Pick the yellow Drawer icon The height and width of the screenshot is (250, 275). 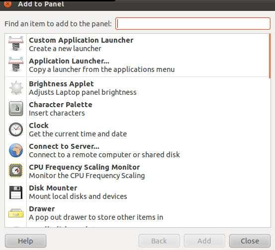tap(16, 213)
